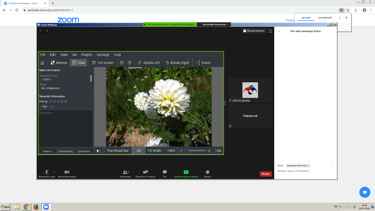Bookmark page with star icon
The image size is (375, 211).
click(348, 10)
